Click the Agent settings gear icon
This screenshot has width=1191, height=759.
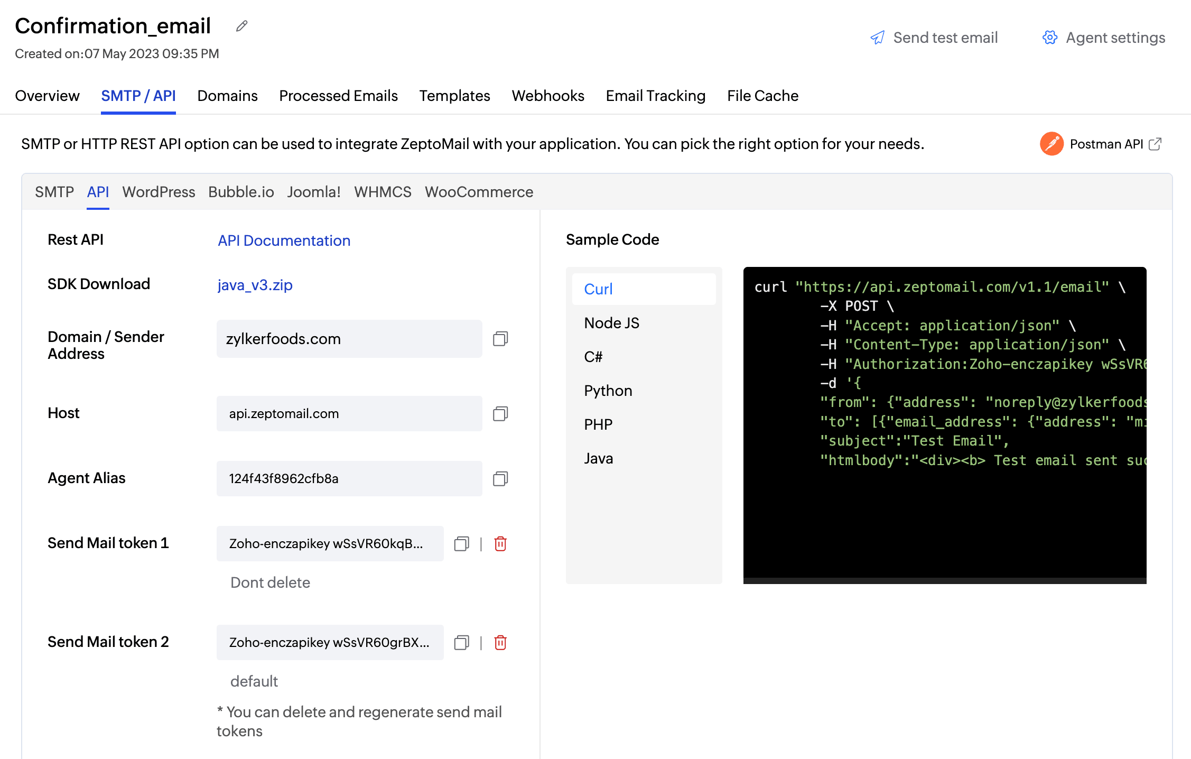click(x=1050, y=38)
